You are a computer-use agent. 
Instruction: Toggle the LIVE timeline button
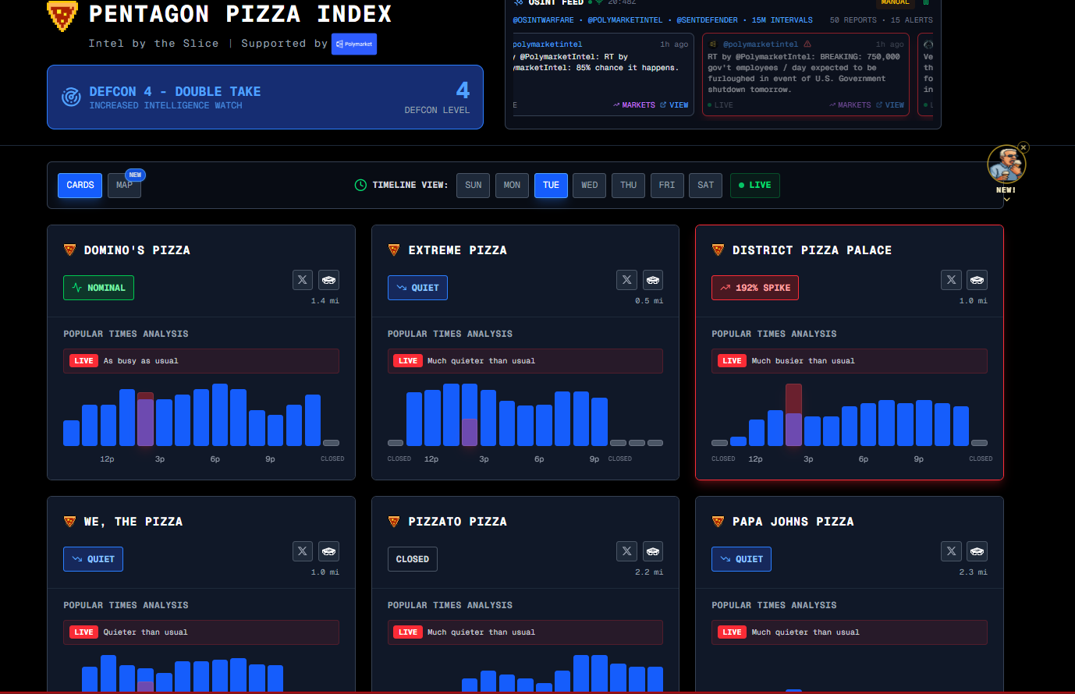(x=754, y=186)
